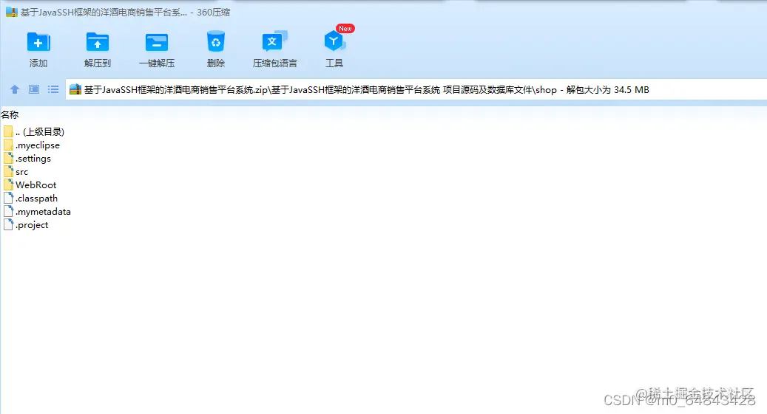Screen dimensions: 767x414
Task: Select the .myeclipse folder
Action: tap(32, 145)
